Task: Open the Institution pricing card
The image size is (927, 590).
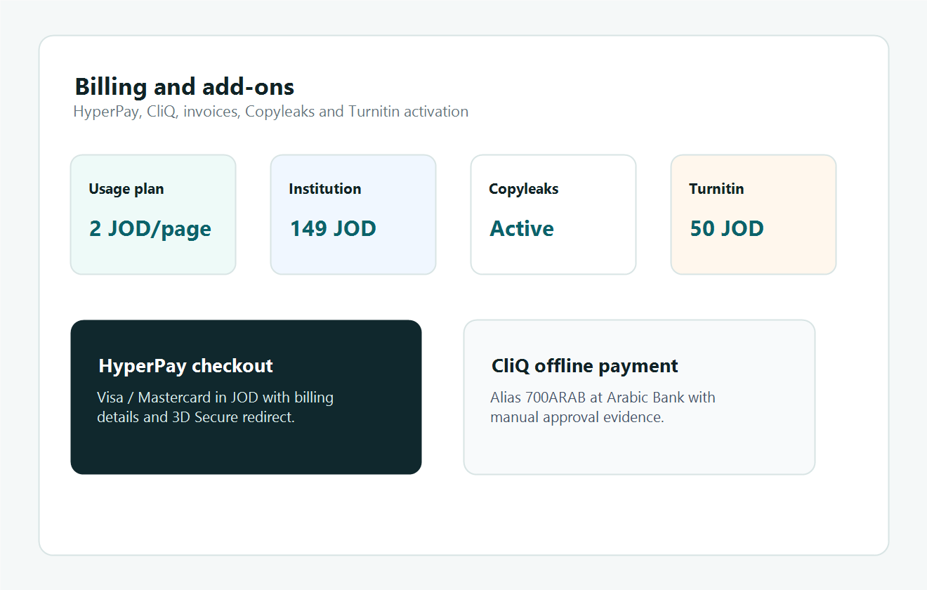Action: tap(353, 214)
